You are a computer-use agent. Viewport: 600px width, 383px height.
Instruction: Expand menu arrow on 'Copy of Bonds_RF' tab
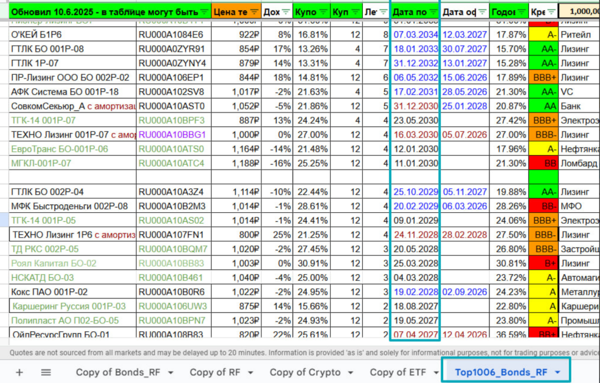(x=171, y=373)
